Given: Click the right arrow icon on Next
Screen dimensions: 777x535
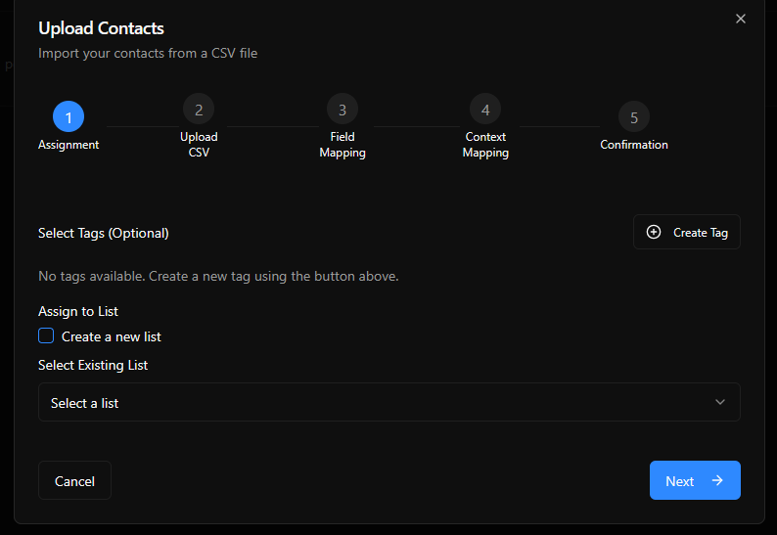Looking at the screenshot, I should [717, 480].
